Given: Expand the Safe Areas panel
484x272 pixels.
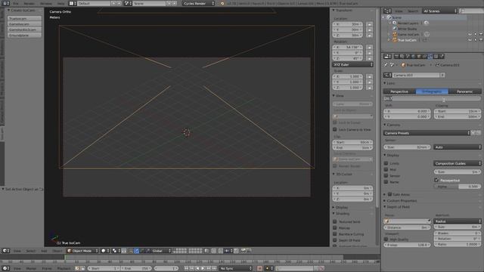Looking at the screenshot, I should click(385, 195).
